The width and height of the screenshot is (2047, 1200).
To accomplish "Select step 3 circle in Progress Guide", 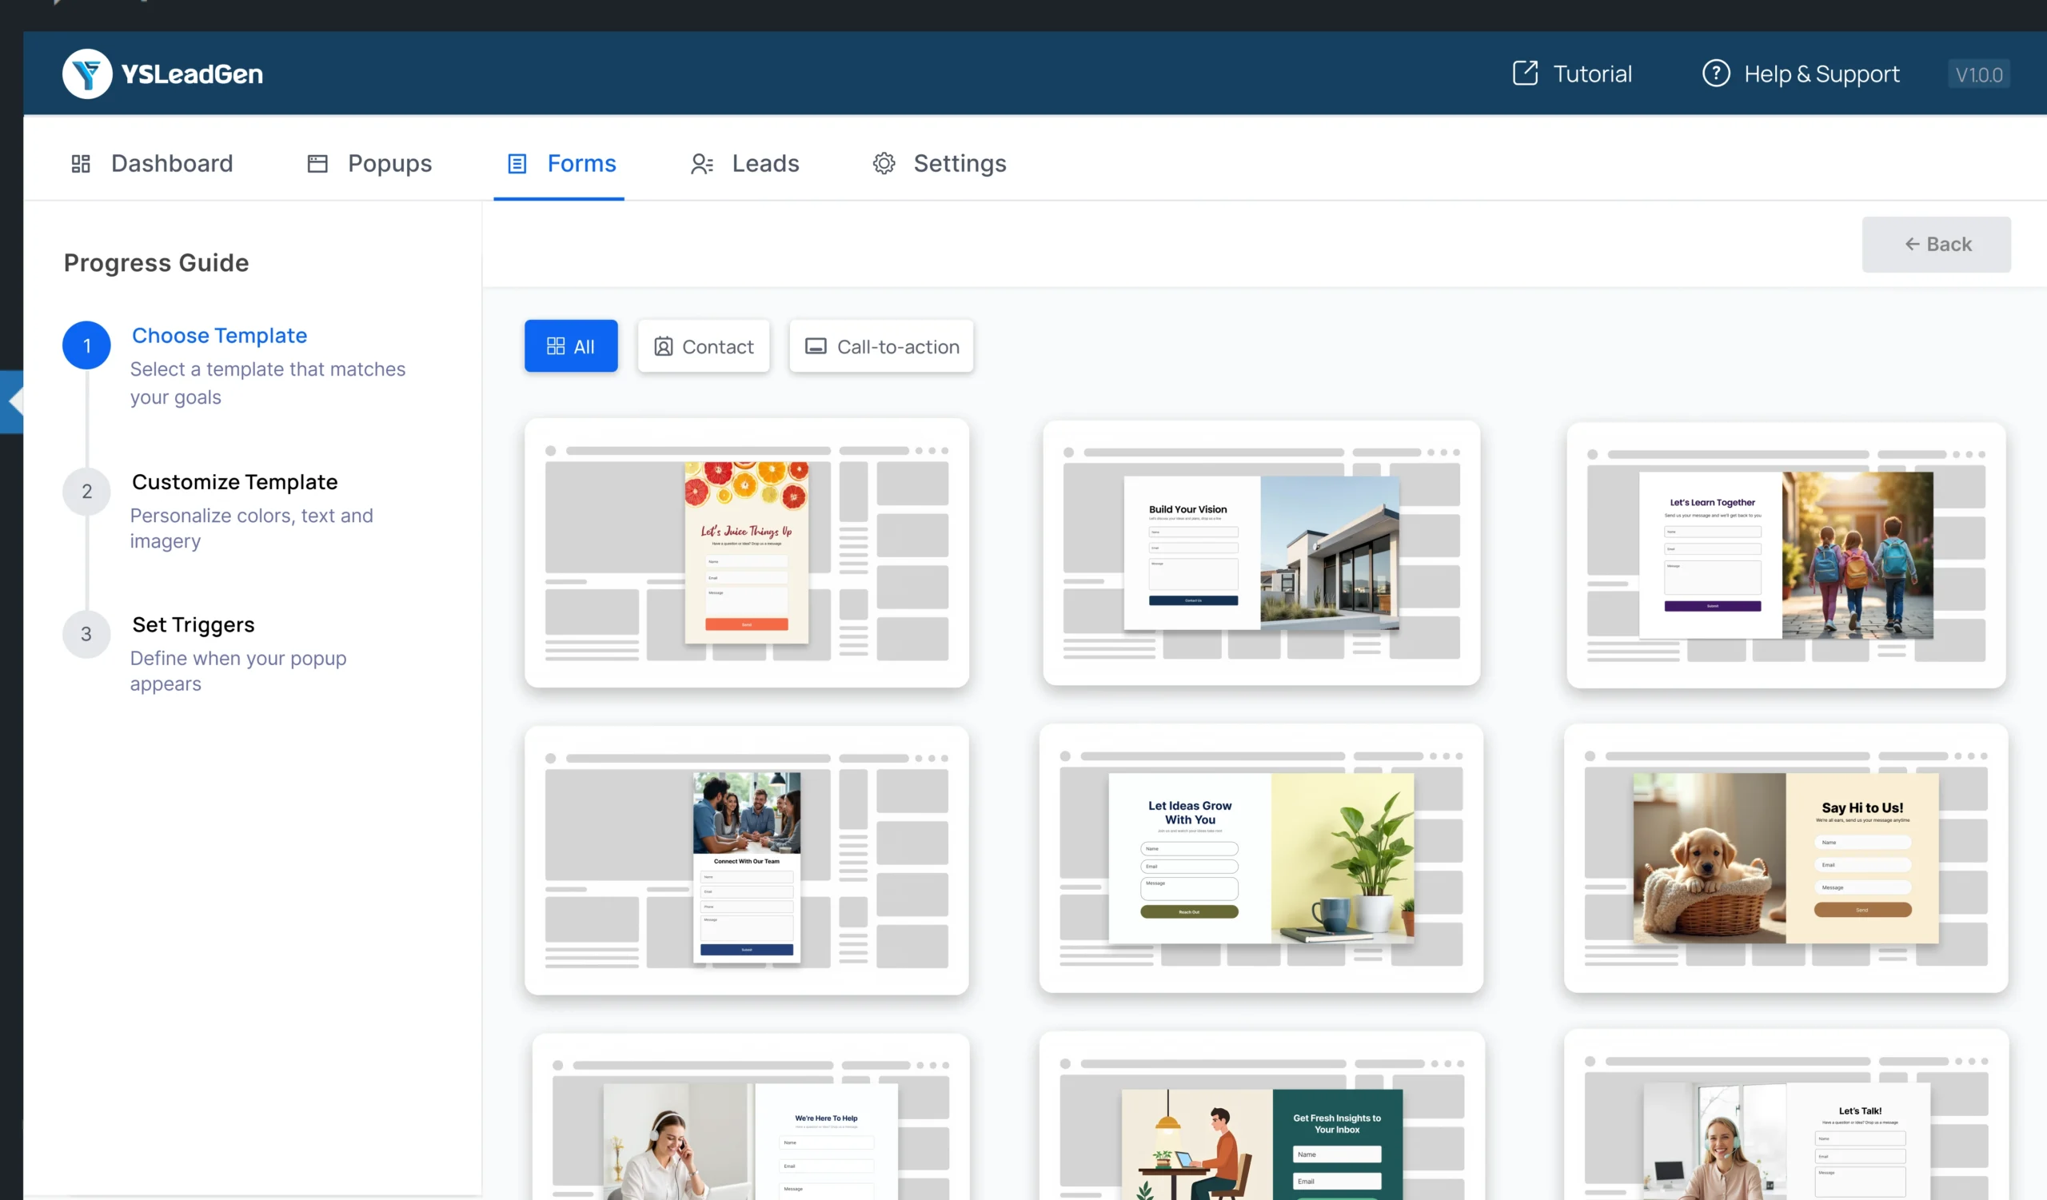I will [x=87, y=634].
